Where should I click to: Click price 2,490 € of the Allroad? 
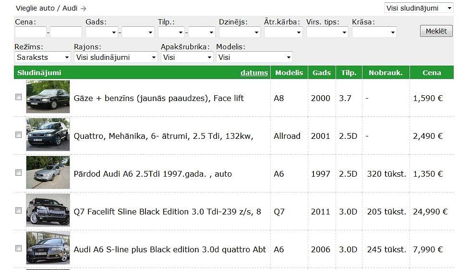[428, 136]
